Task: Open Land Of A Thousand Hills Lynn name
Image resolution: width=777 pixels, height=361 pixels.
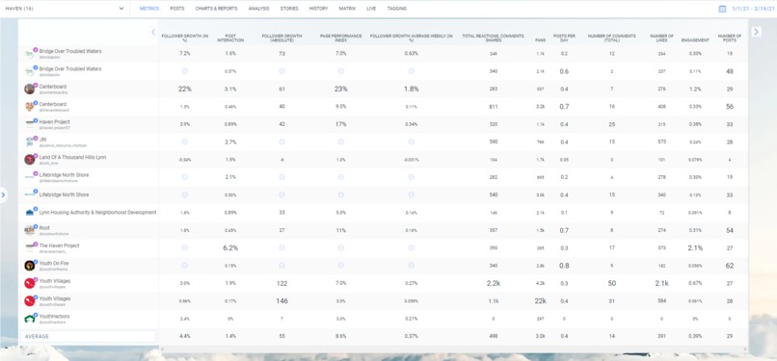Action: point(72,157)
